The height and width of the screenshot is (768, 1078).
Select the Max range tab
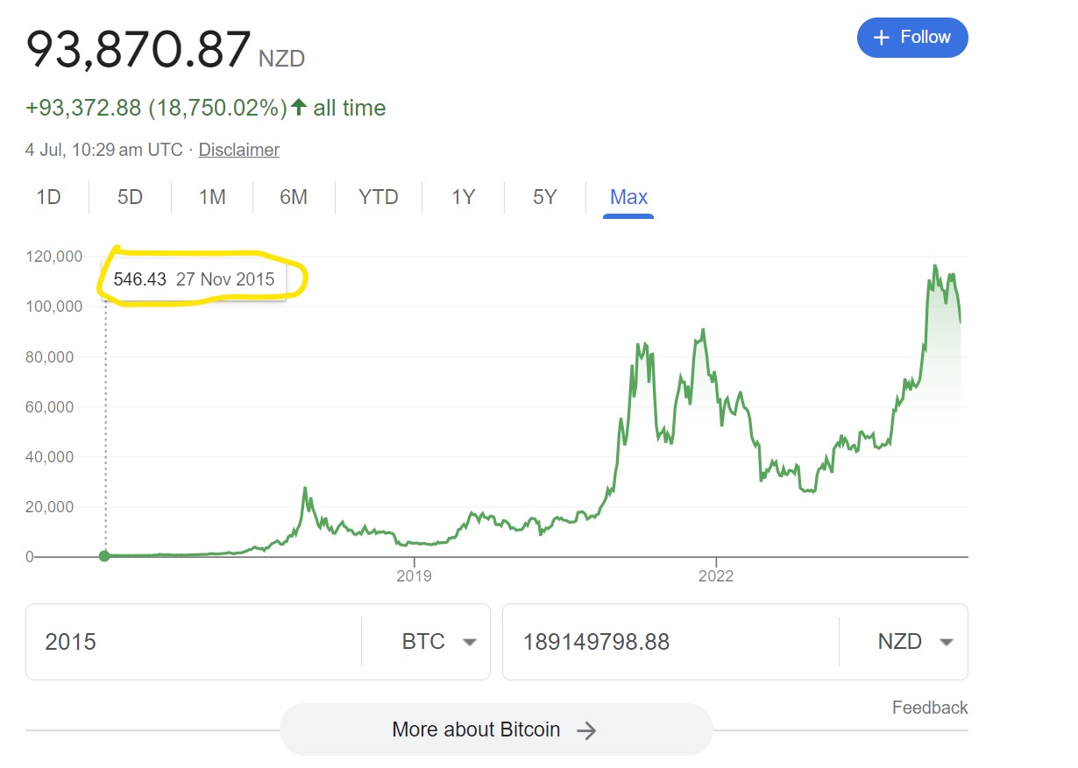(x=628, y=197)
